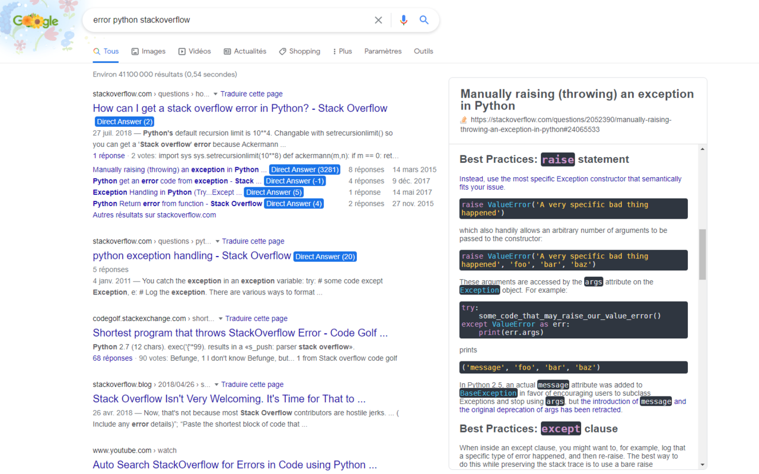The width and height of the screenshot is (759, 474).
Task: Submit the search with the magnifier icon
Action: [x=424, y=20]
